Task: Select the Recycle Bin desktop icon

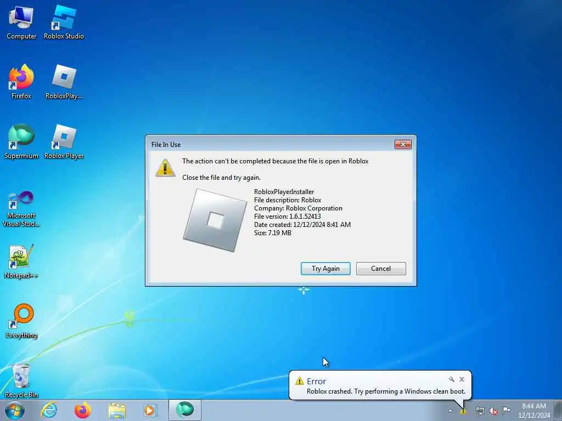Action: [21, 381]
